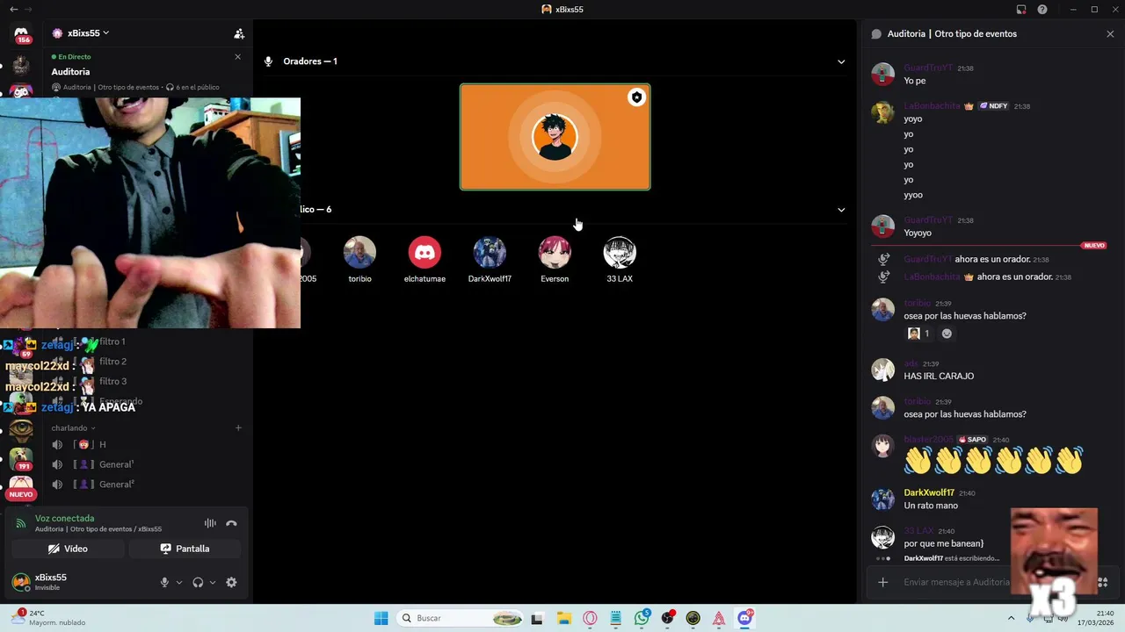Click the NUEVO unread indicator
The width and height of the screenshot is (1125, 632).
[21, 494]
